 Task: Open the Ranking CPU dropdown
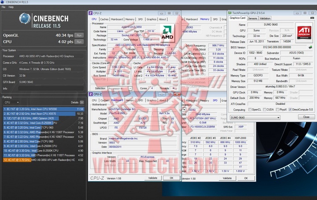click(x=11, y=102)
